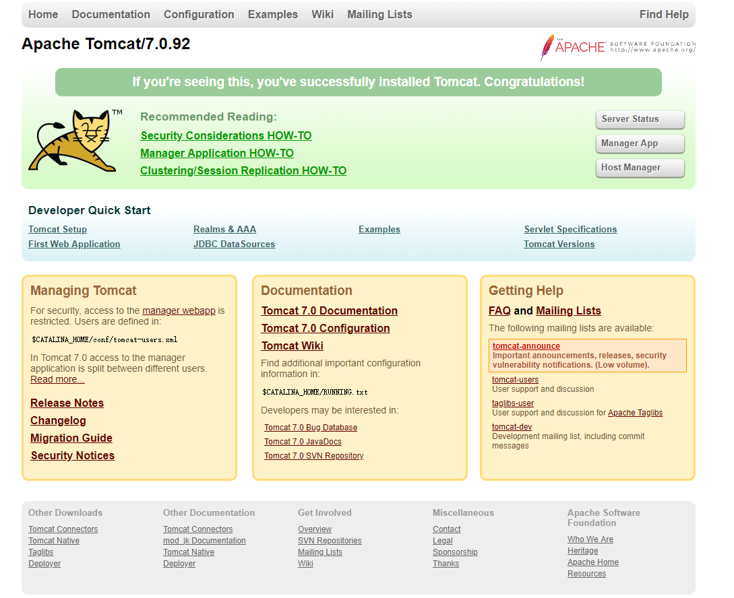Open the tomcat-announce mailing list

[526, 346]
